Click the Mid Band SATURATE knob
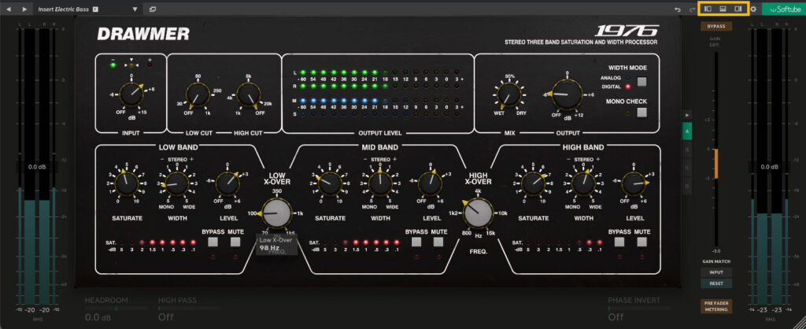Image resolution: width=806 pixels, height=329 pixels. pyautogui.click(x=330, y=183)
